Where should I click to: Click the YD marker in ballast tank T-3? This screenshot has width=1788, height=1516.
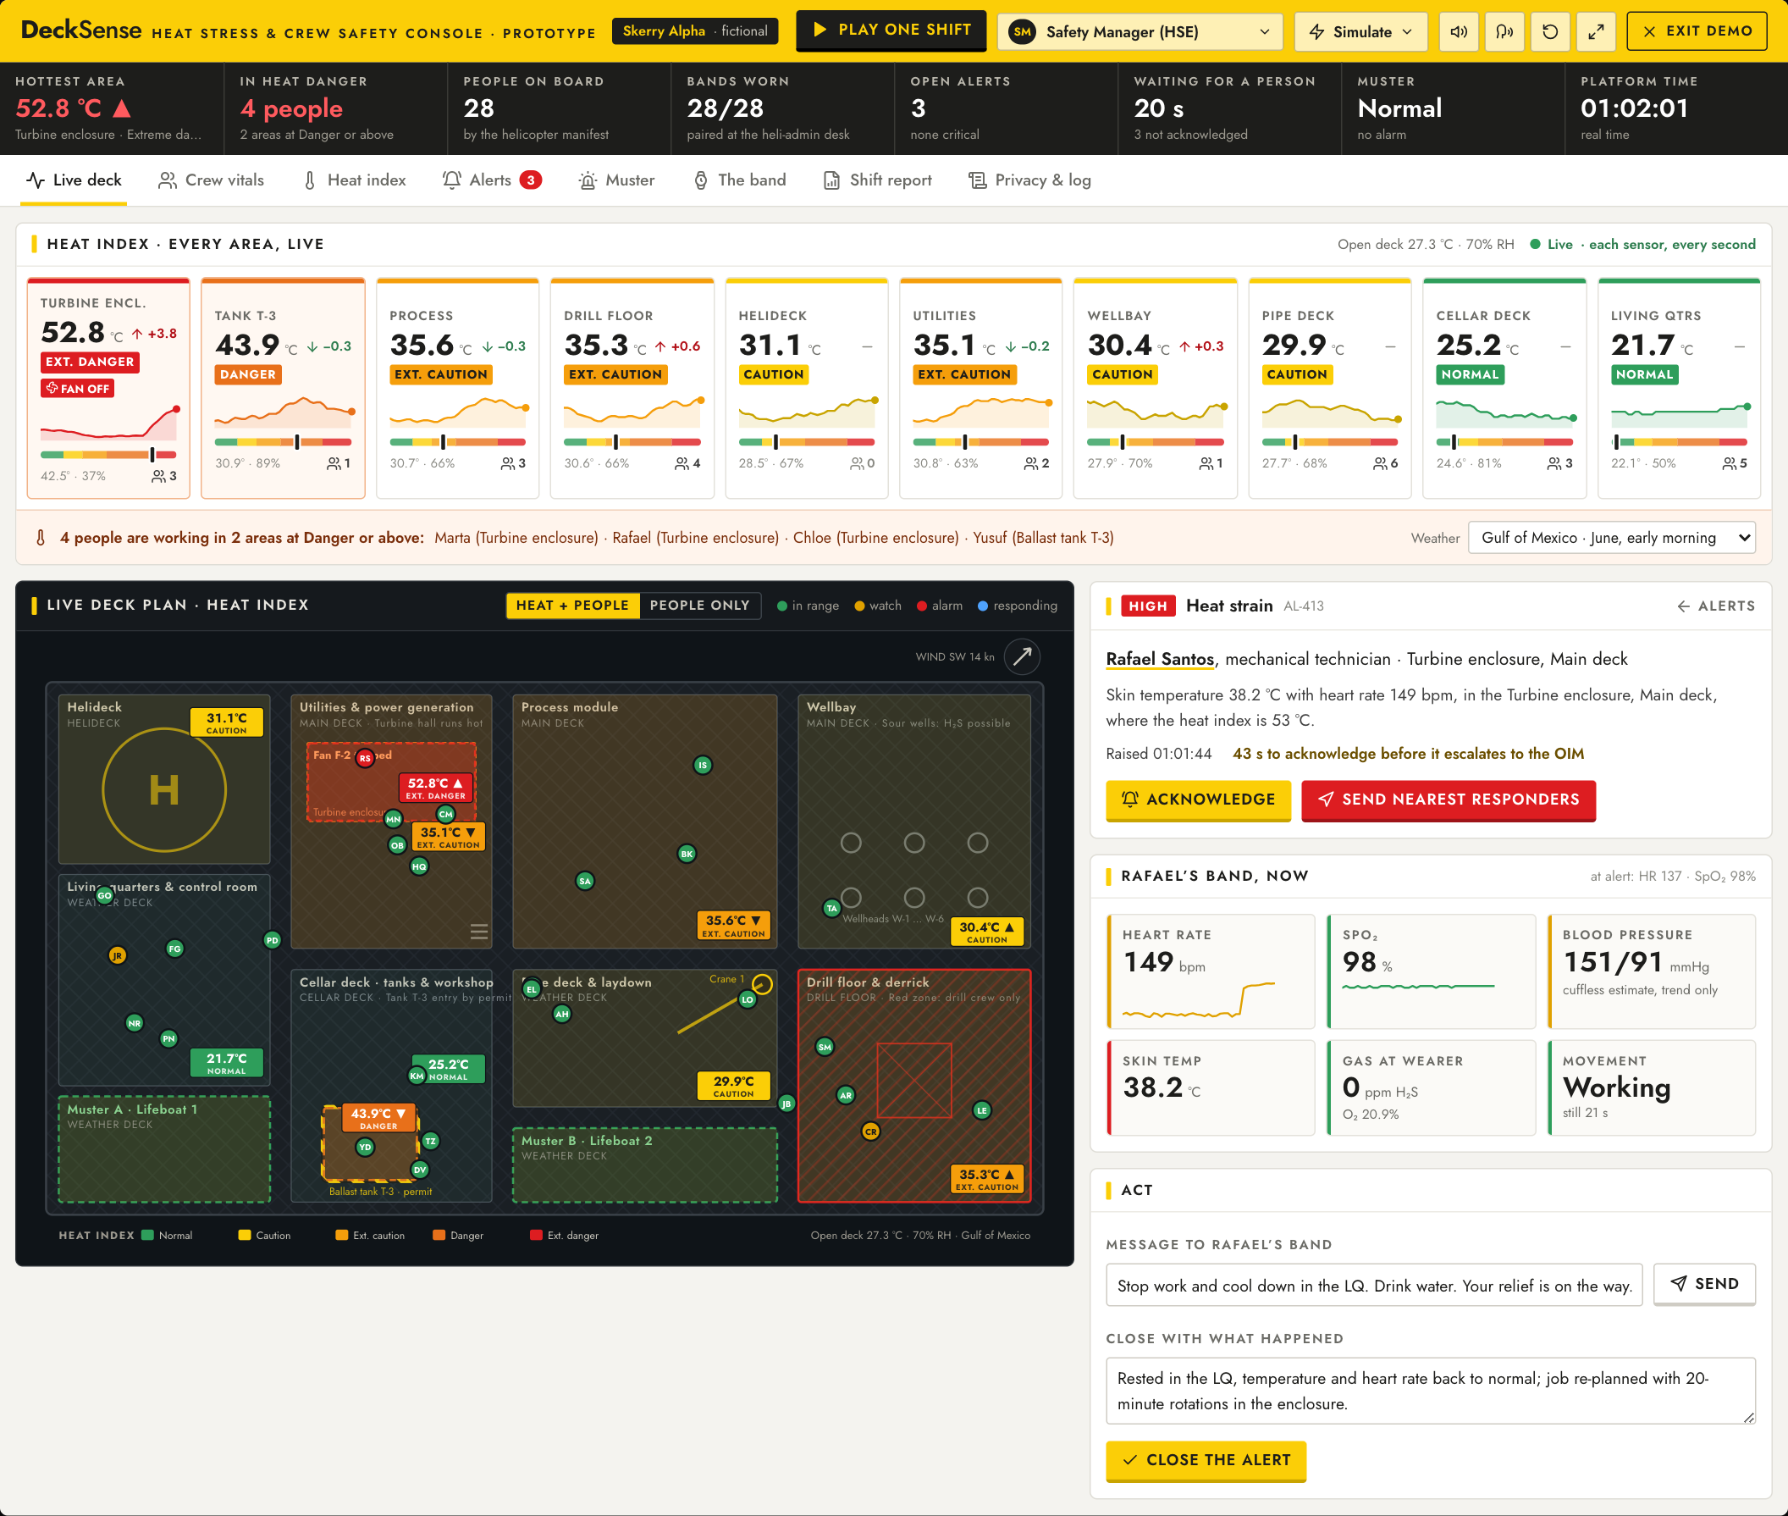pos(365,1147)
